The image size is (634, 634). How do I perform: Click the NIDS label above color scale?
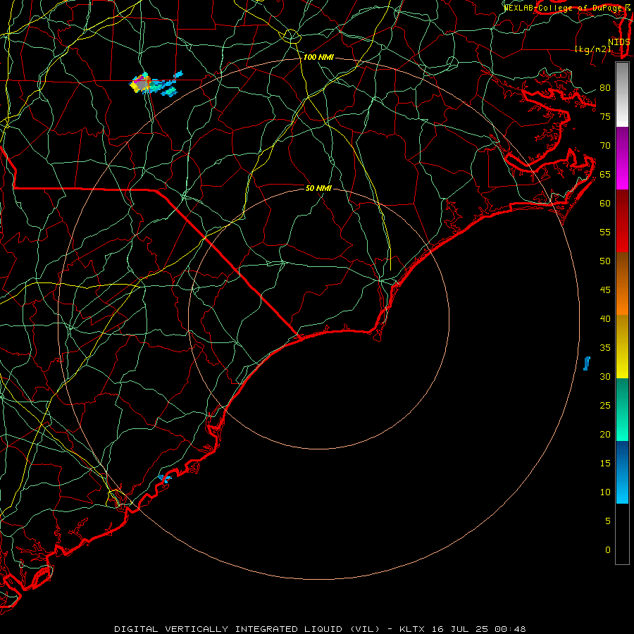pyautogui.click(x=619, y=42)
